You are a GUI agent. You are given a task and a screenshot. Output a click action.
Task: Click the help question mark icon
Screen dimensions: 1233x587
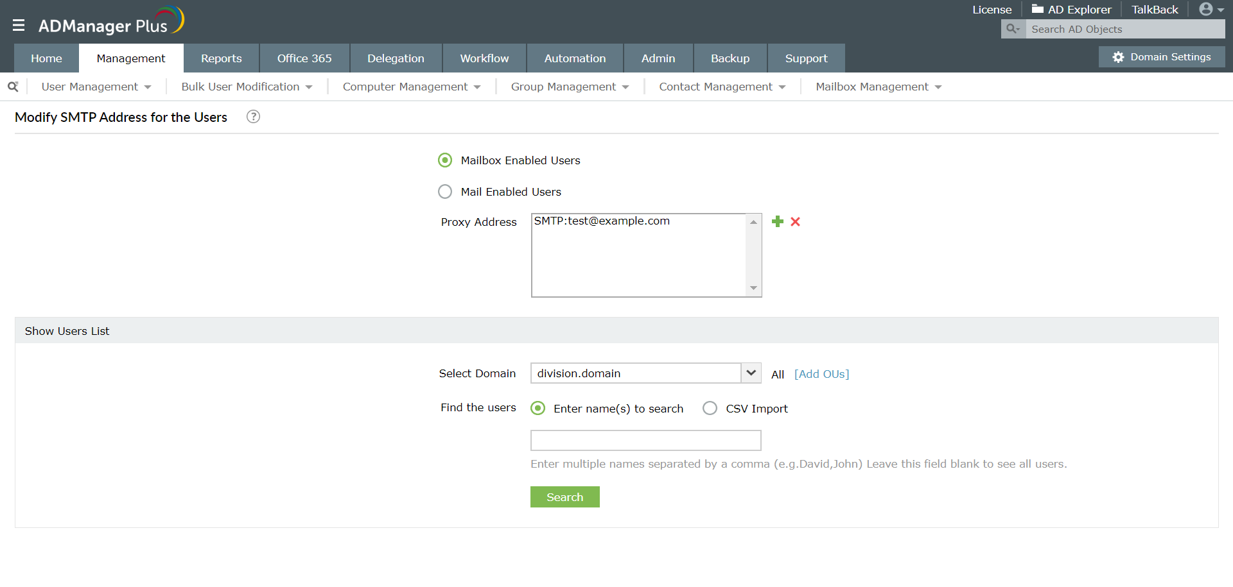(x=254, y=117)
